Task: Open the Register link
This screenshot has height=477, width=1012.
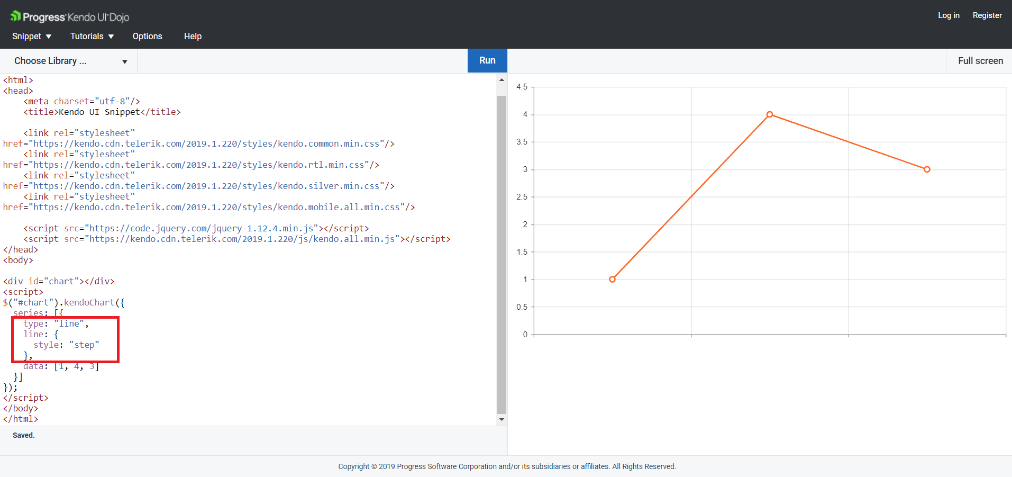Action: point(987,15)
